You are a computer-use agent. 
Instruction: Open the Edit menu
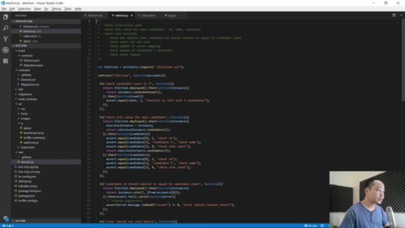[12, 9]
